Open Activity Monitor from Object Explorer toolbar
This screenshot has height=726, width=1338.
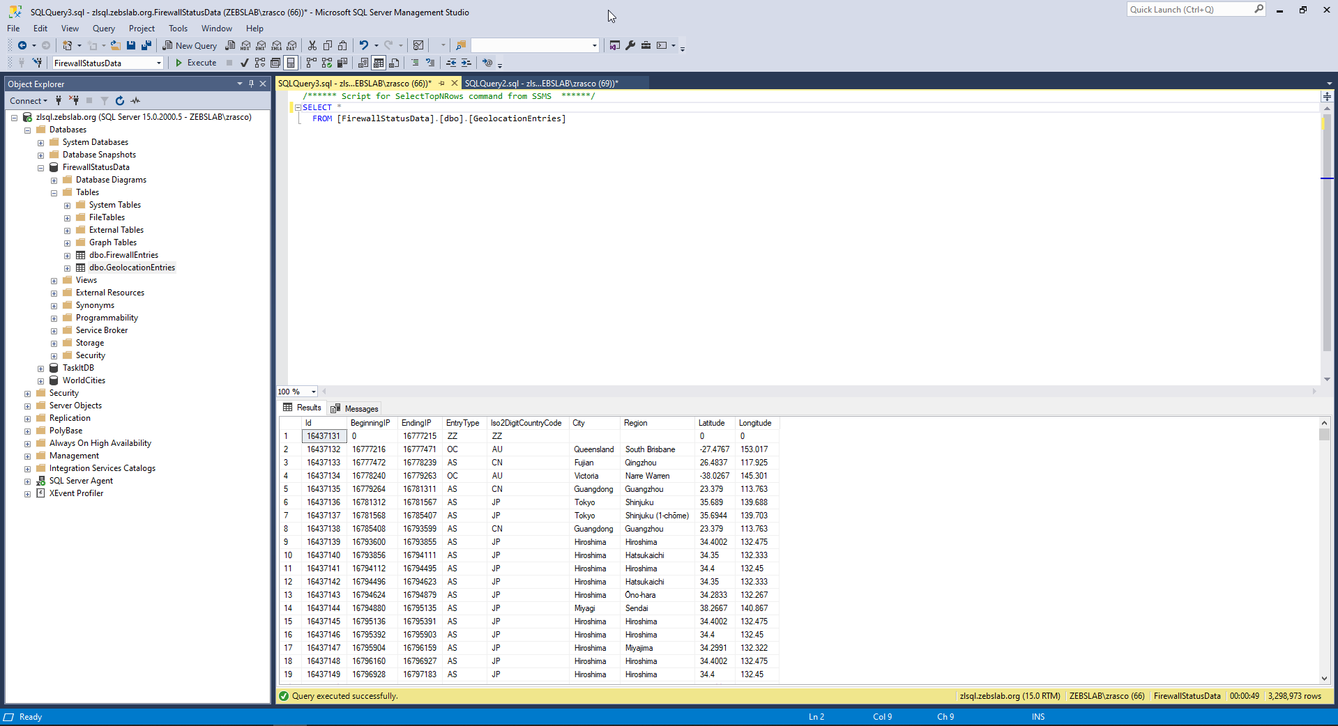coord(135,101)
